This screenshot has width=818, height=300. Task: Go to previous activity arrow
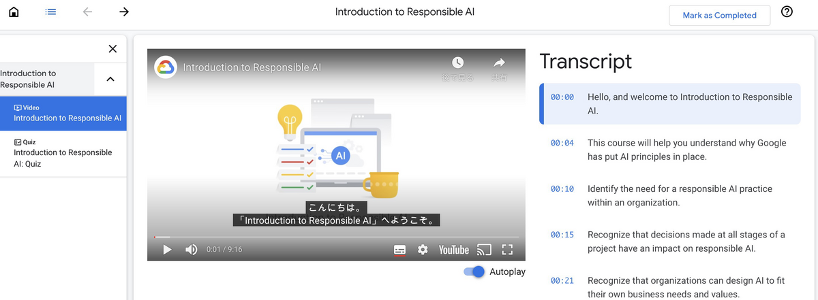(x=87, y=12)
